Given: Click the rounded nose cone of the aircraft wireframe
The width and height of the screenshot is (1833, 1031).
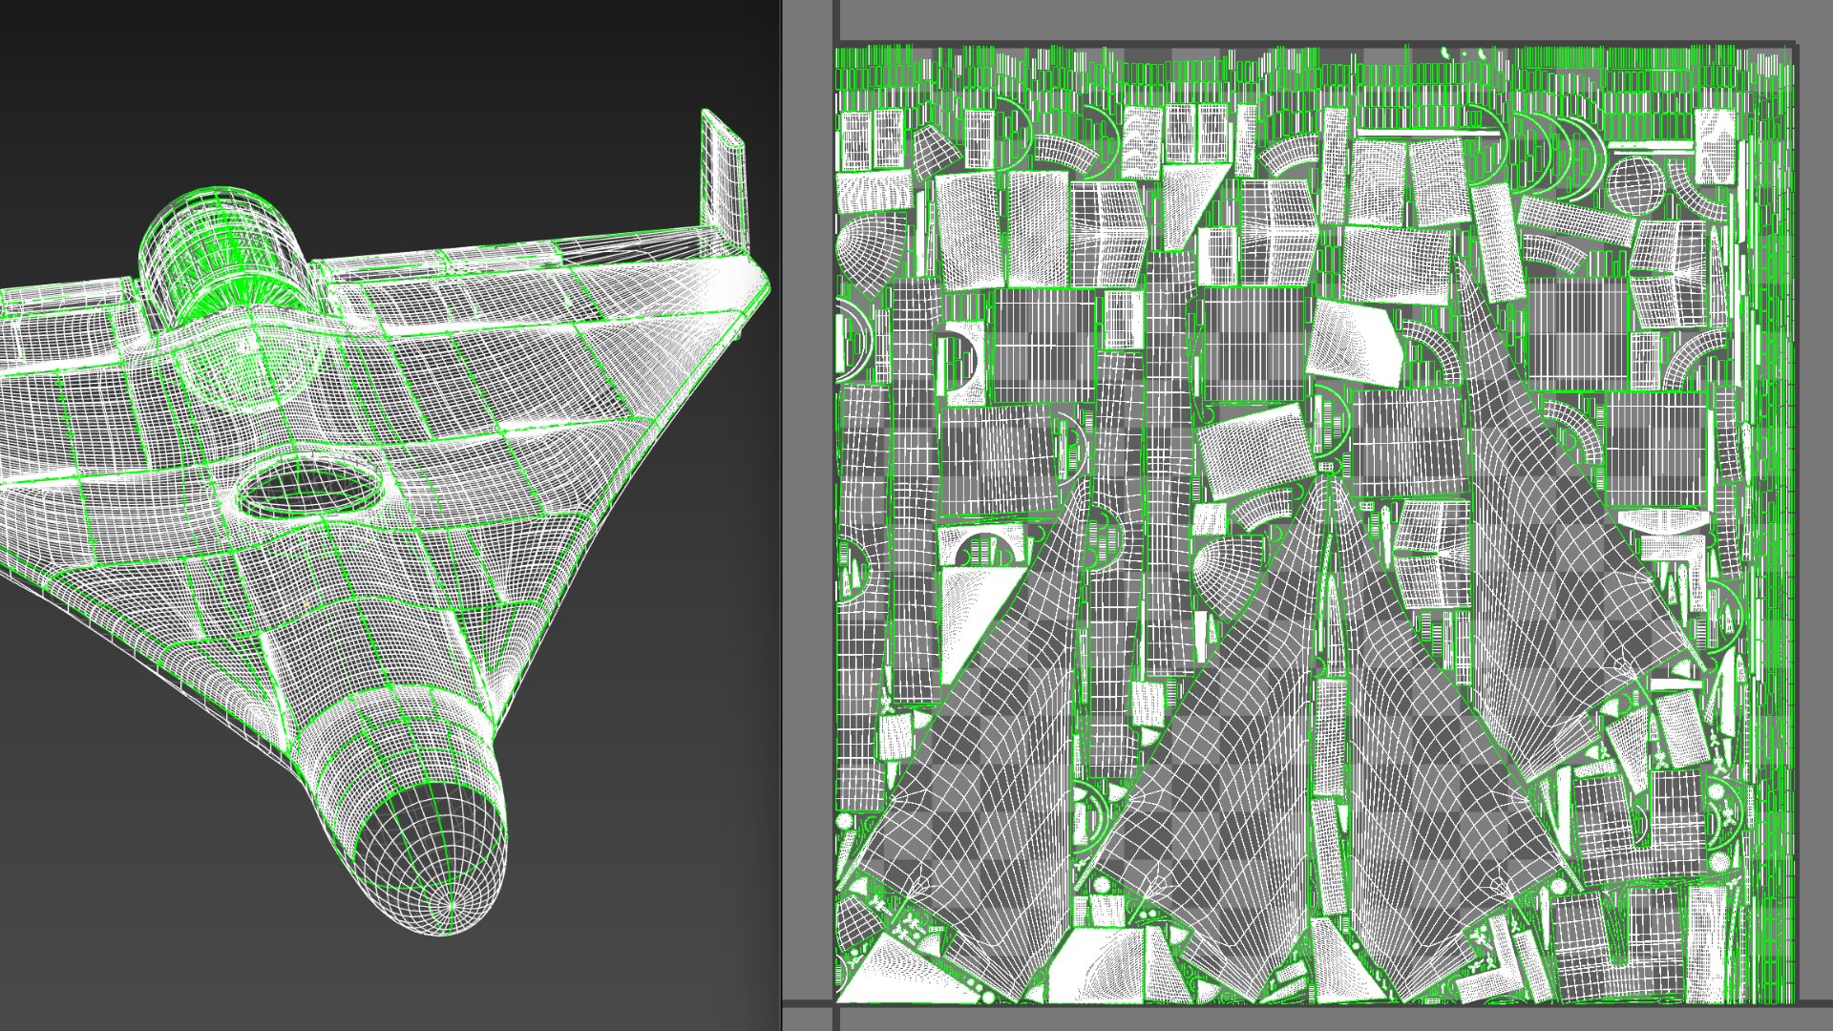Looking at the screenshot, I should pos(432,857).
